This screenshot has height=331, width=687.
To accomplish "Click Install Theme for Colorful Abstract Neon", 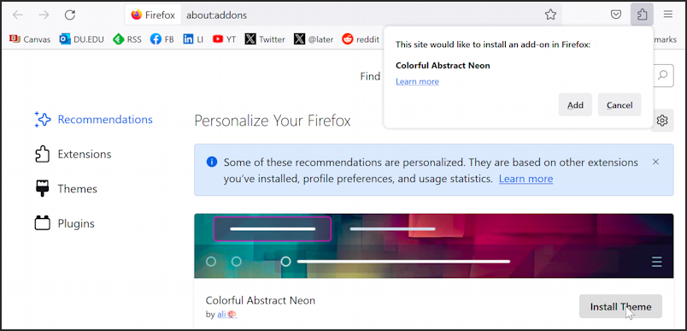I will pyautogui.click(x=620, y=306).
